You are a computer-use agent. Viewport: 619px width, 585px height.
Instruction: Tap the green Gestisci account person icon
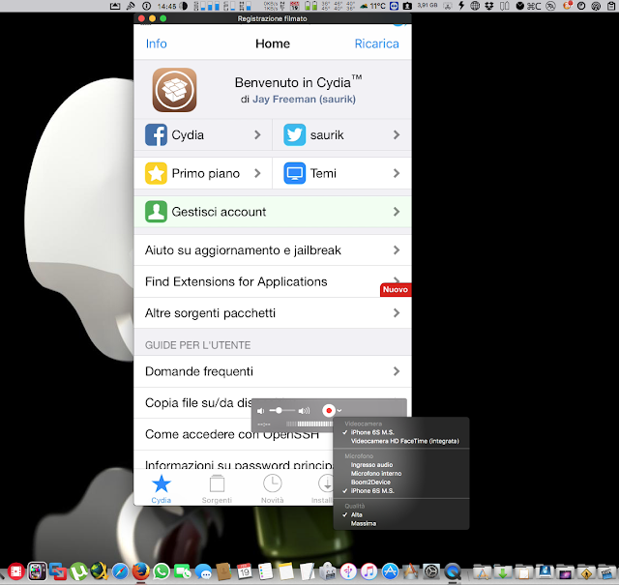pos(156,212)
